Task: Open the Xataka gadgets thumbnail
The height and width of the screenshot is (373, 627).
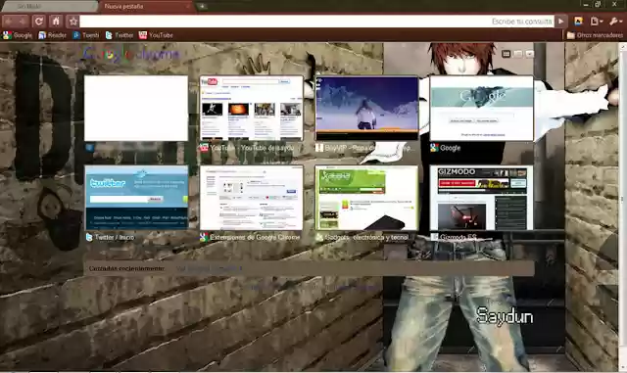Action: point(366,198)
